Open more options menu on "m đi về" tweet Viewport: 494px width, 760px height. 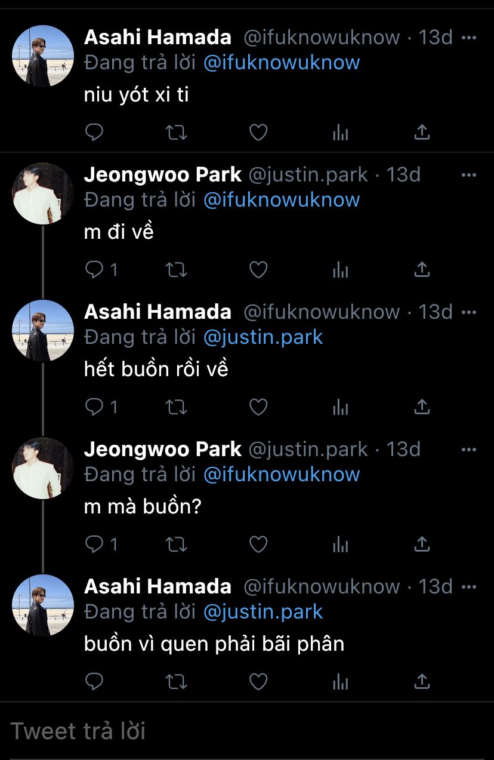tap(470, 175)
